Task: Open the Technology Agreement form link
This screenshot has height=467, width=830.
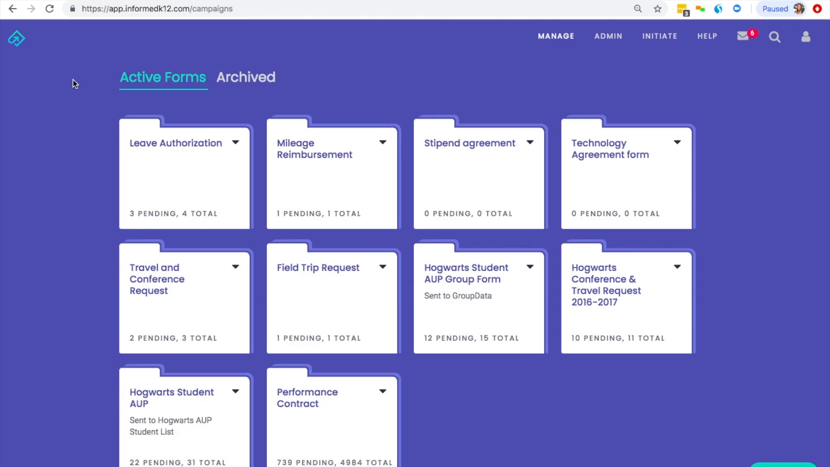Action: pyautogui.click(x=610, y=149)
